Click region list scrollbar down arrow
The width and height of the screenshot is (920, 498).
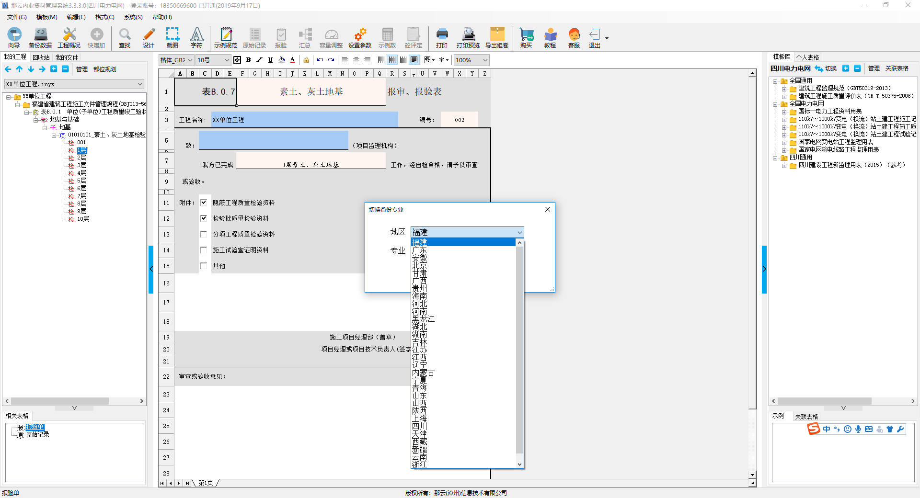tap(519, 464)
